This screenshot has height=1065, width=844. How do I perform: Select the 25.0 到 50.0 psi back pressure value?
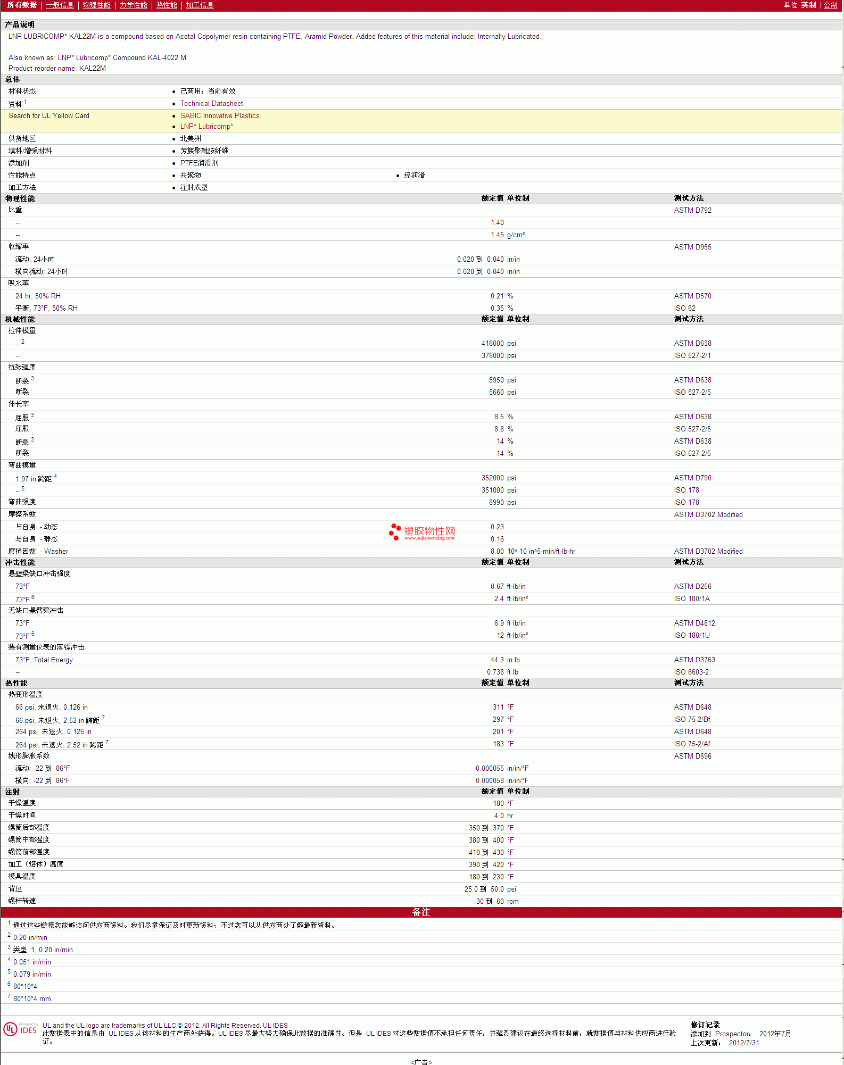[x=490, y=889]
